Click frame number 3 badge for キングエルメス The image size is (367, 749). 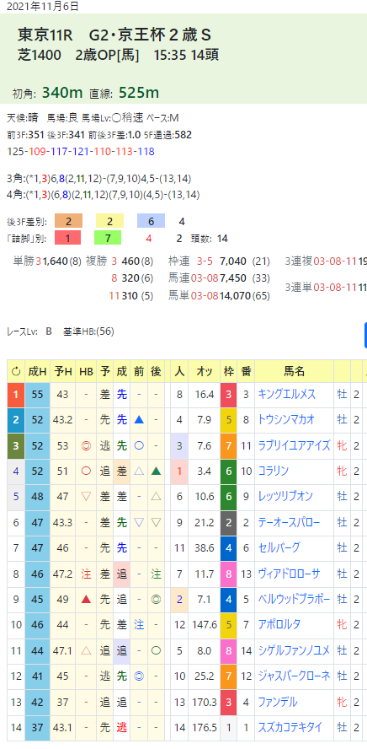tap(228, 395)
